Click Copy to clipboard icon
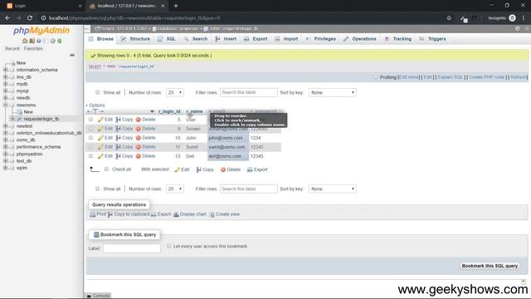Image resolution: width=531 pixels, height=299 pixels. [x=110, y=214]
